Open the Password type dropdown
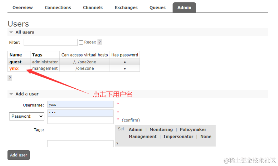Viewport: 278px width, 166px height. pyautogui.click(x=27, y=116)
